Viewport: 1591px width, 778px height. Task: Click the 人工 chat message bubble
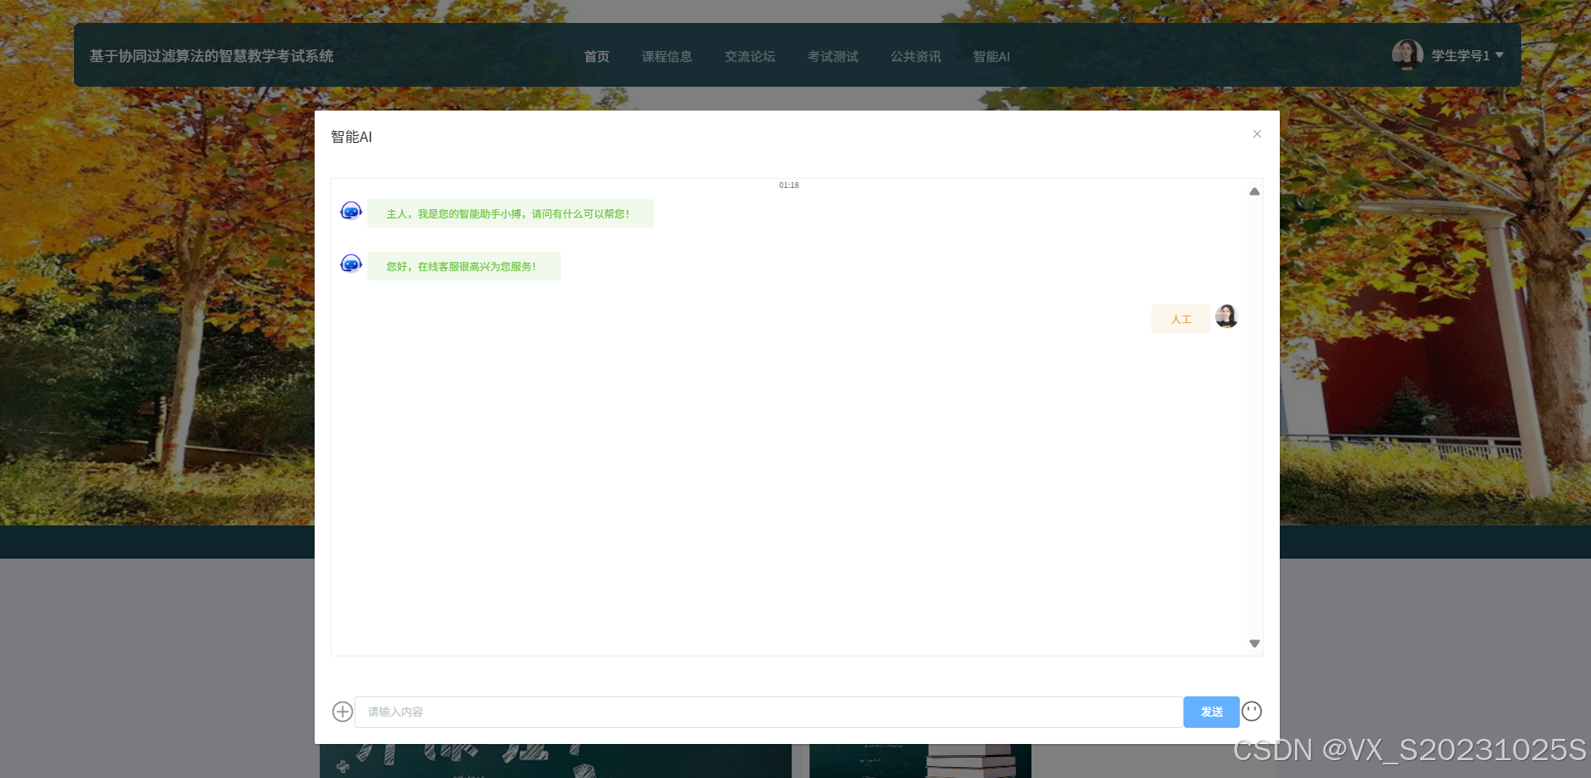(1181, 319)
